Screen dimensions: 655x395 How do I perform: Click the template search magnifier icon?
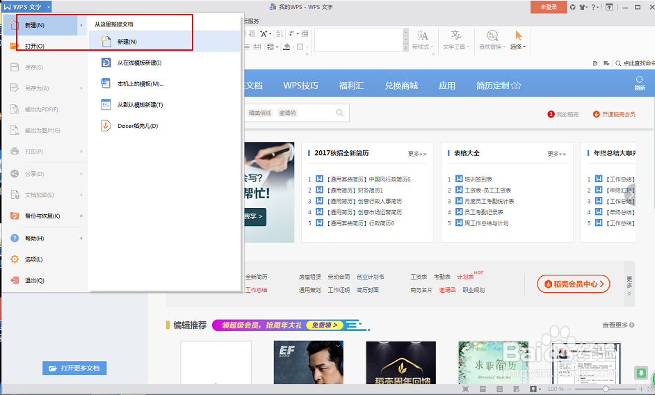click(339, 113)
